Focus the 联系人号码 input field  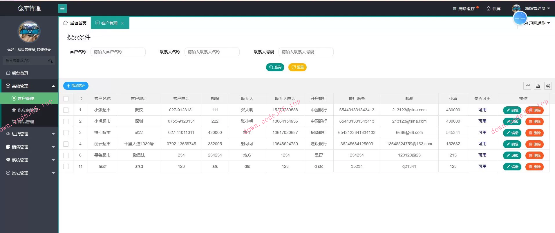pos(306,52)
